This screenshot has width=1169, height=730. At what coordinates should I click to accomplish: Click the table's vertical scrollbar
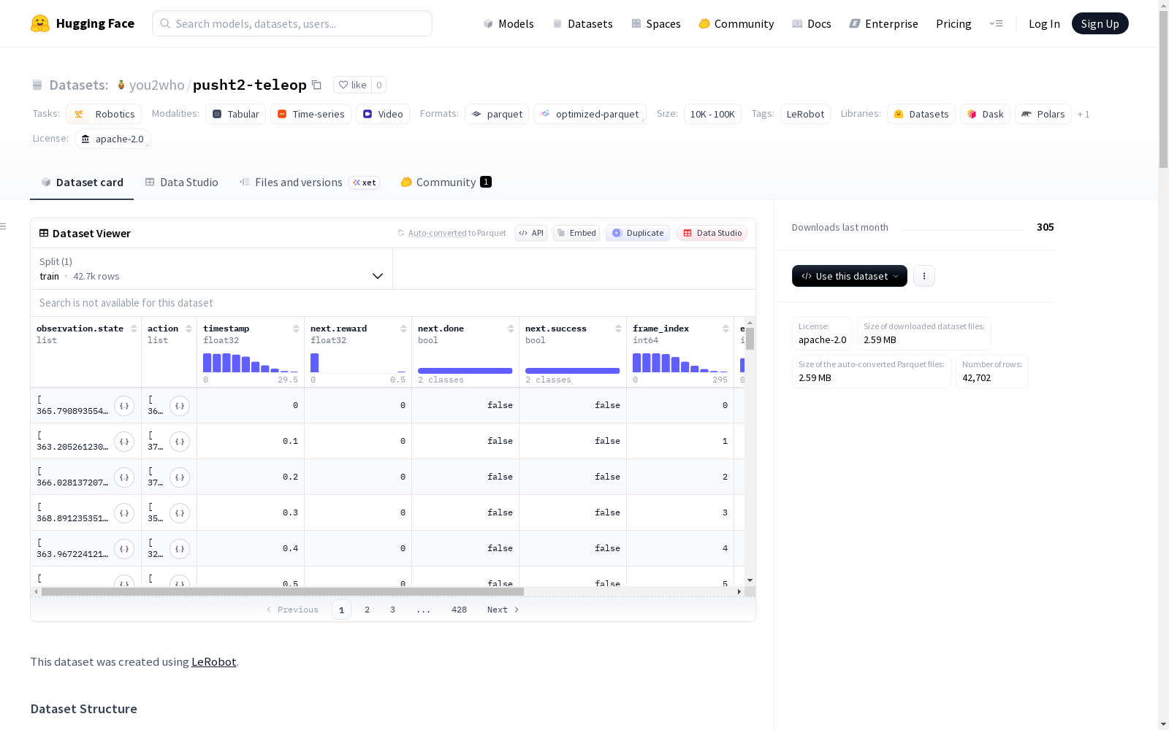point(750,339)
